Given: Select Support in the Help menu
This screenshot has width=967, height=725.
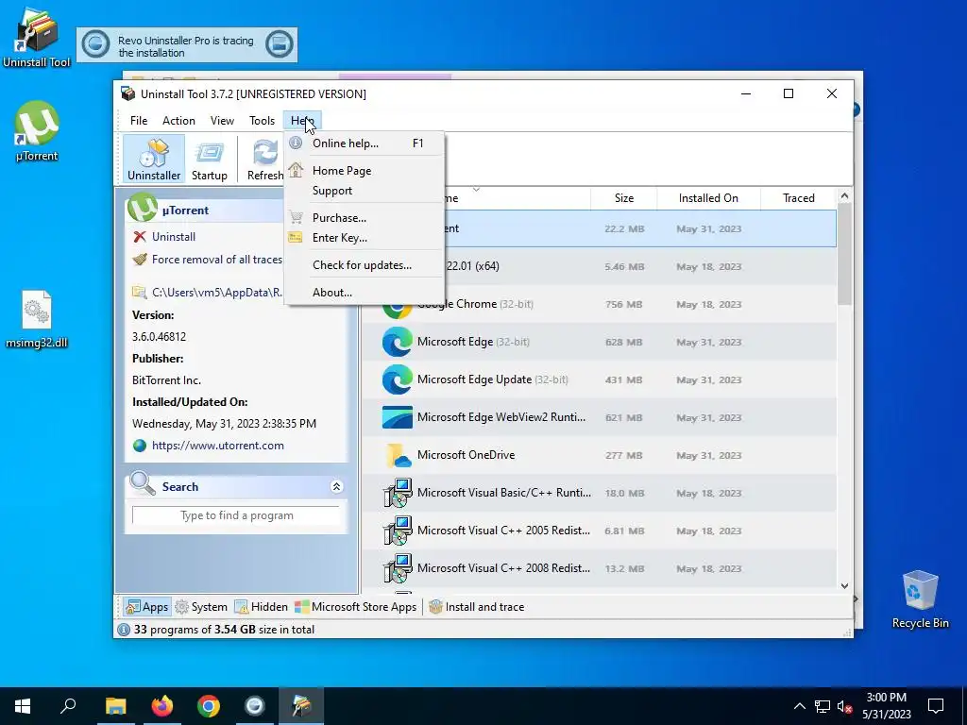Looking at the screenshot, I should click(x=365, y=191).
